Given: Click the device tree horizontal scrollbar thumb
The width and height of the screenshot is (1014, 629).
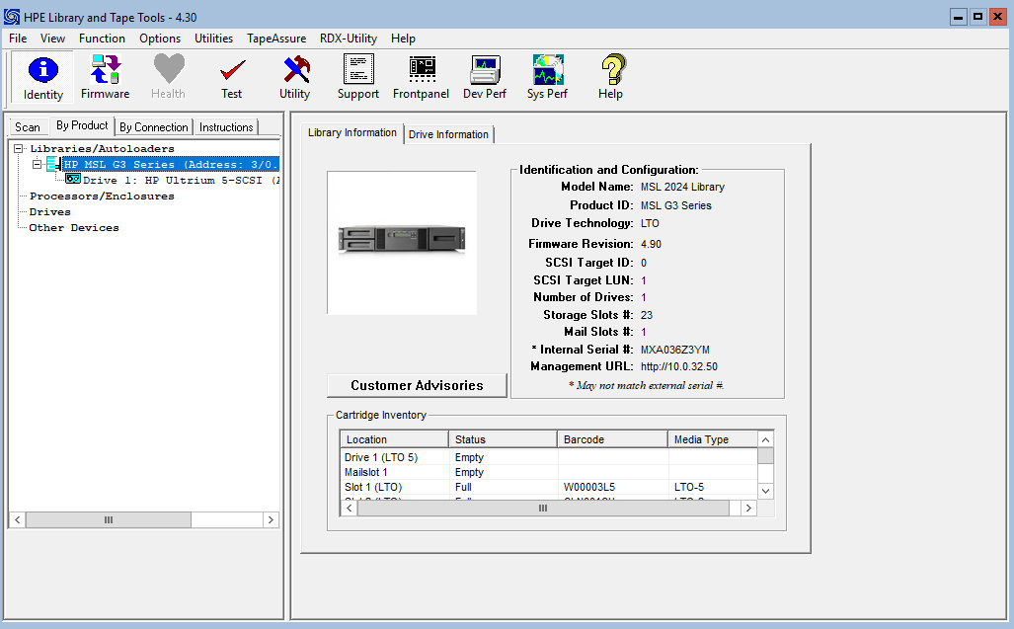Looking at the screenshot, I should click(108, 519).
